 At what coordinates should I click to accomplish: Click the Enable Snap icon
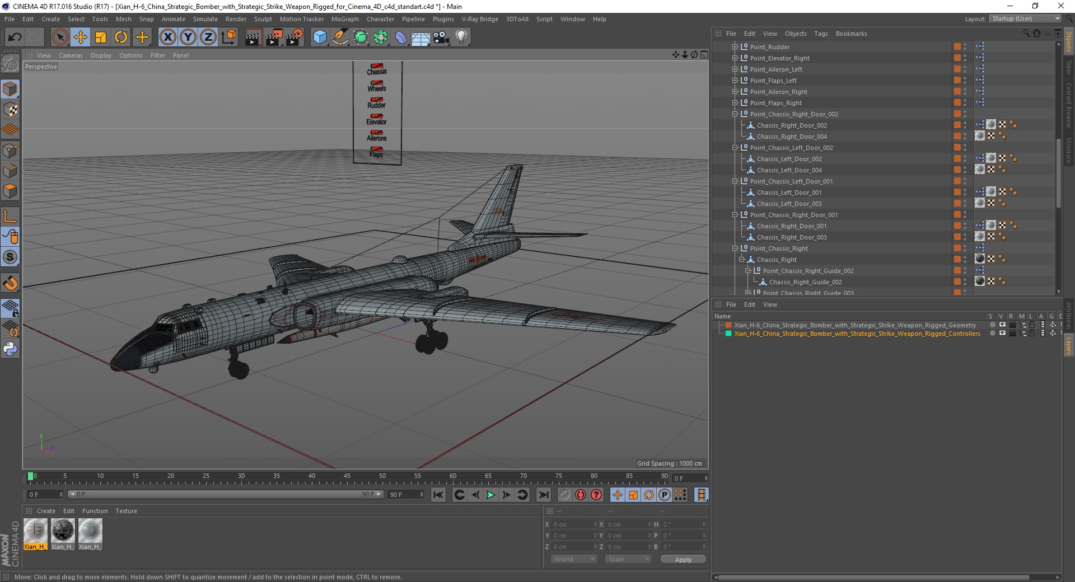click(10, 257)
